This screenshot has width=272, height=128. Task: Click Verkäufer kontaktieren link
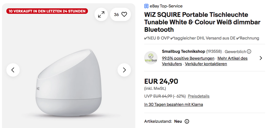click(x=206, y=64)
